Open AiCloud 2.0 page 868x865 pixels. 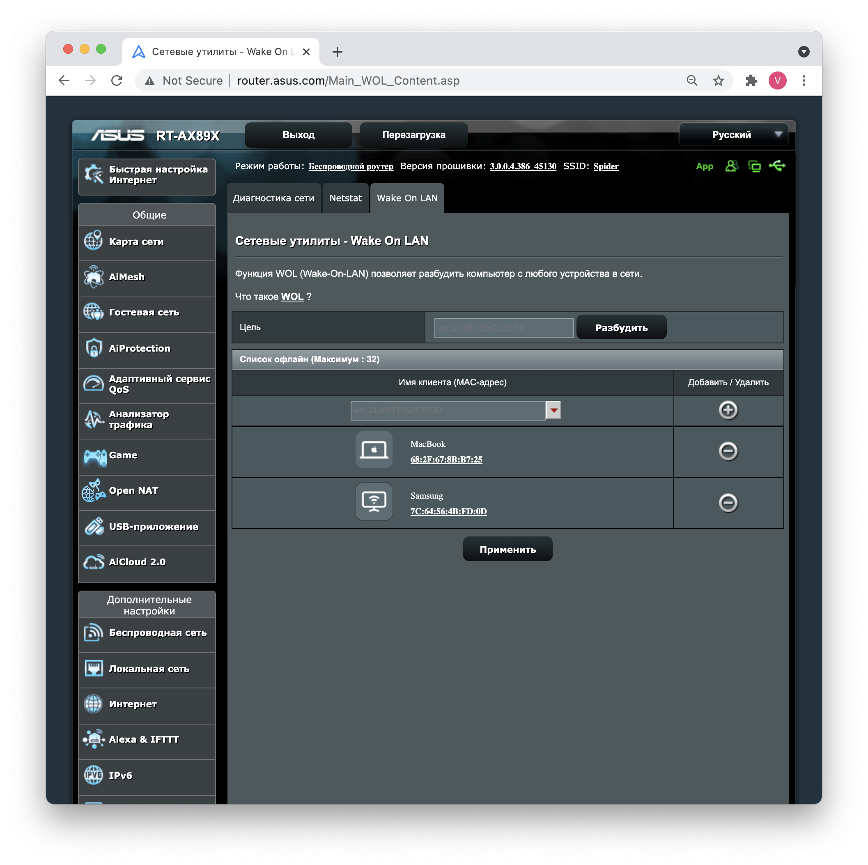pos(147,563)
